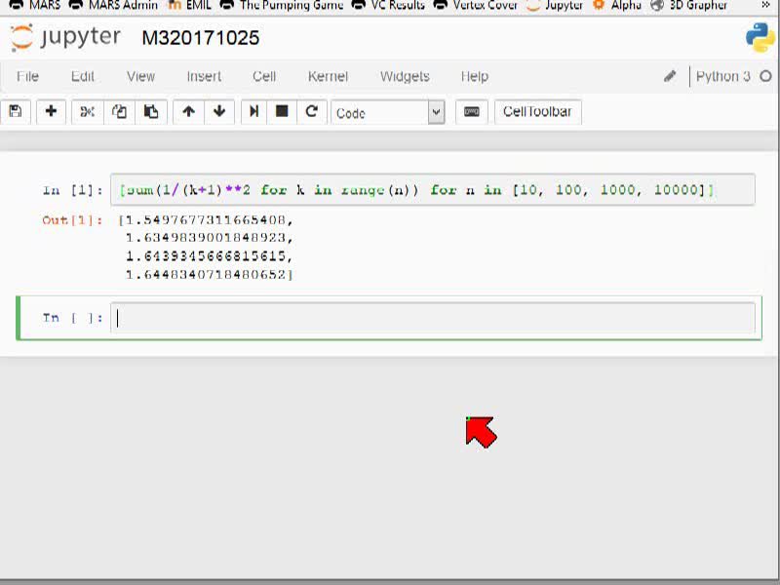Move the selected cell up with the arrow

(188, 111)
